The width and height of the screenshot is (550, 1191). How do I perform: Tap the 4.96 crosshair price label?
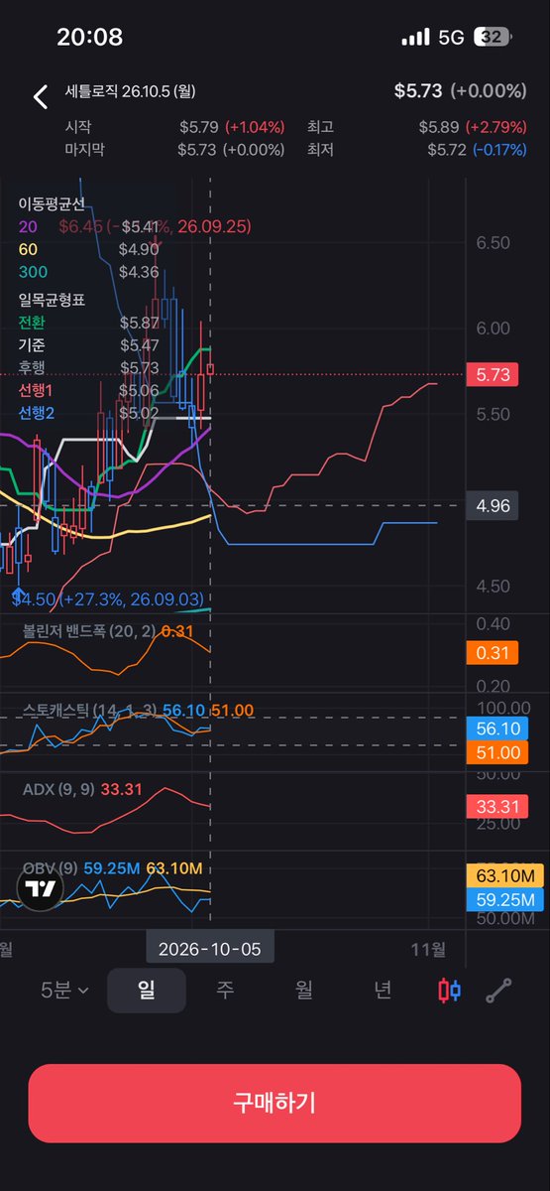point(493,506)
